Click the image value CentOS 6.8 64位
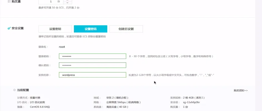 [x=40, y=107]
